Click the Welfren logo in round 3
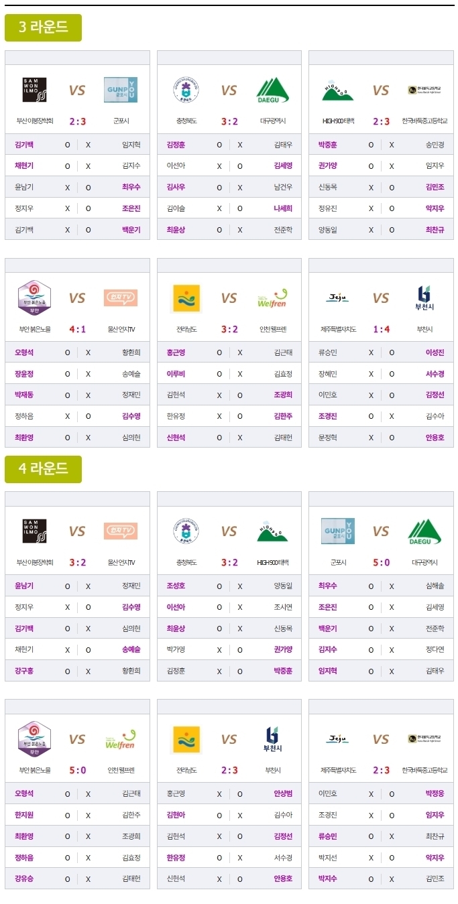 272,298
